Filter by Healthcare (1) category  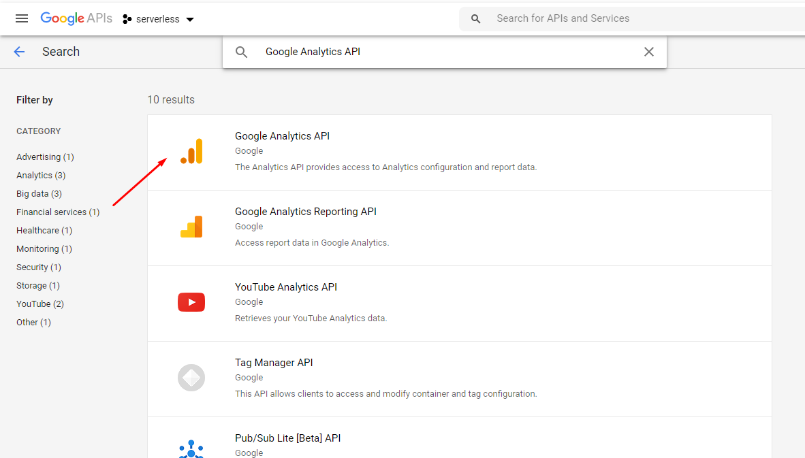pyautogui.click(x=44, y=231)
